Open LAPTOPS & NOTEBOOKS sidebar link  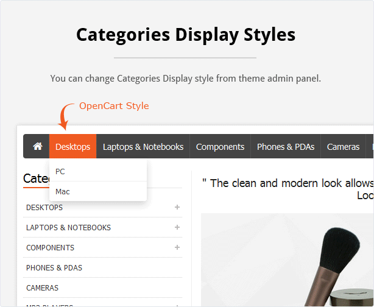click(68, 228)
